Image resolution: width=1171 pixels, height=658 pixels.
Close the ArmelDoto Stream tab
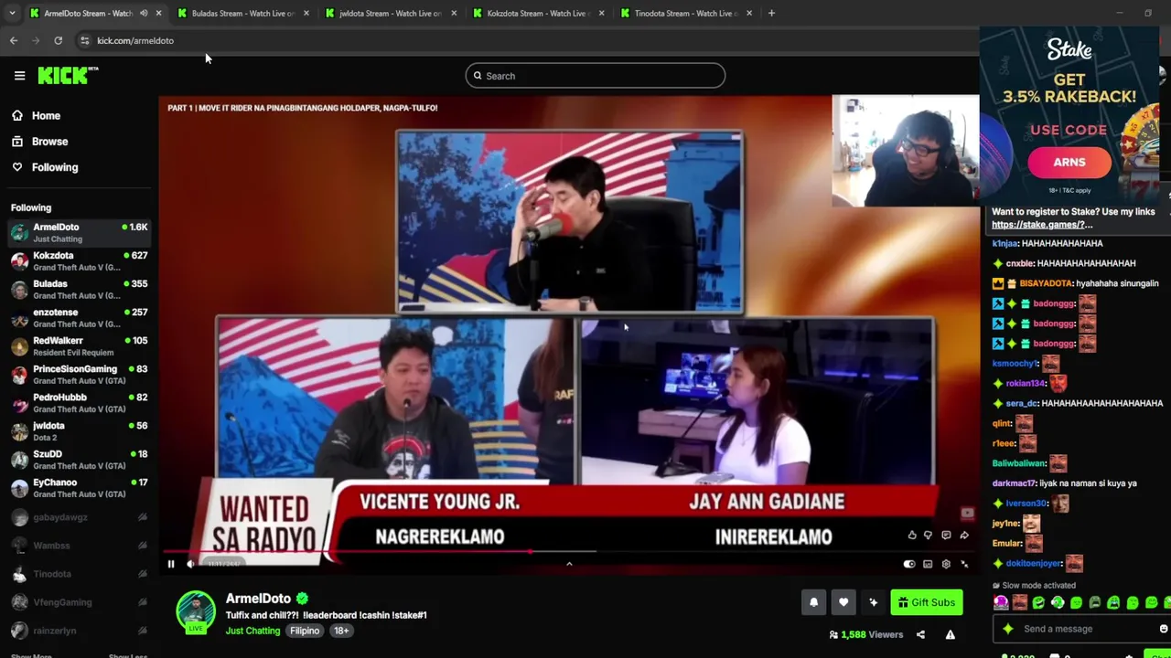click(x=158, y=14)
